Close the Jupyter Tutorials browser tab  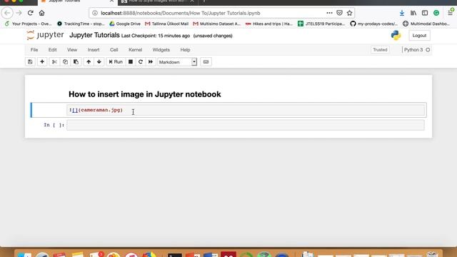tap(111, 1)
